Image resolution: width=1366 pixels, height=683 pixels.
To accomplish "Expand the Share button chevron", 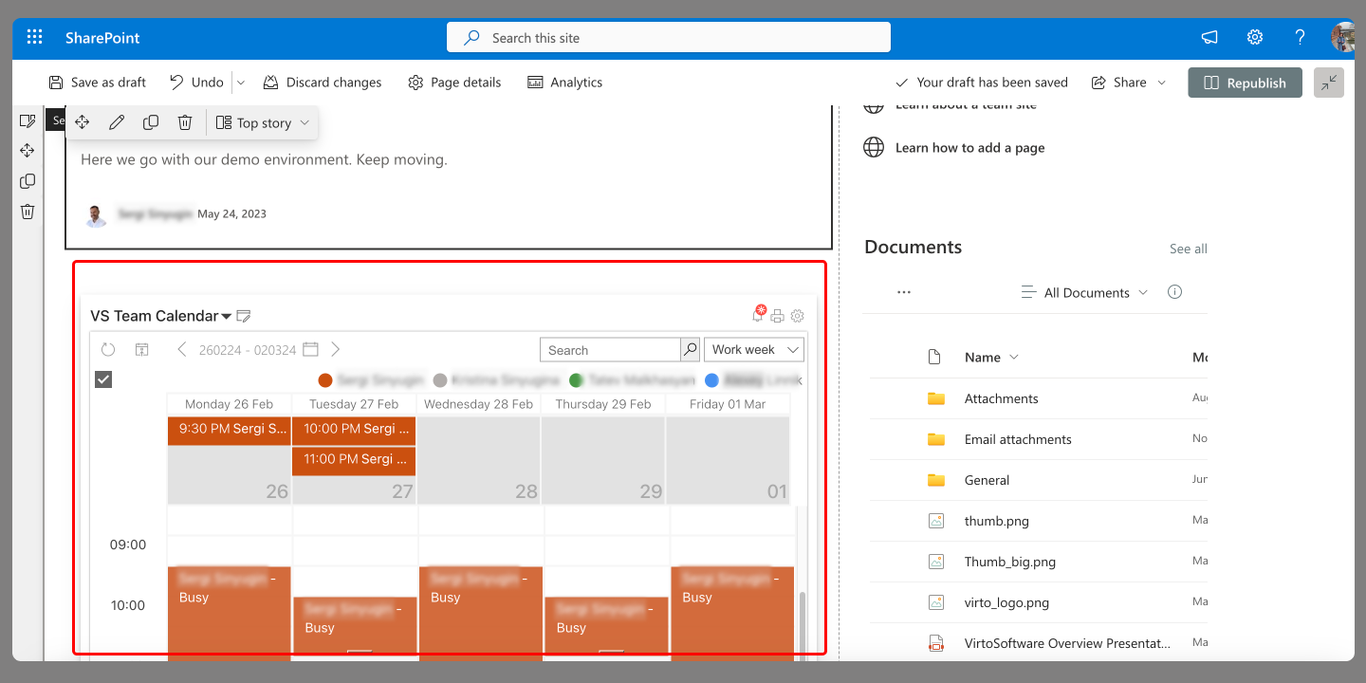I will (1161, 83).
